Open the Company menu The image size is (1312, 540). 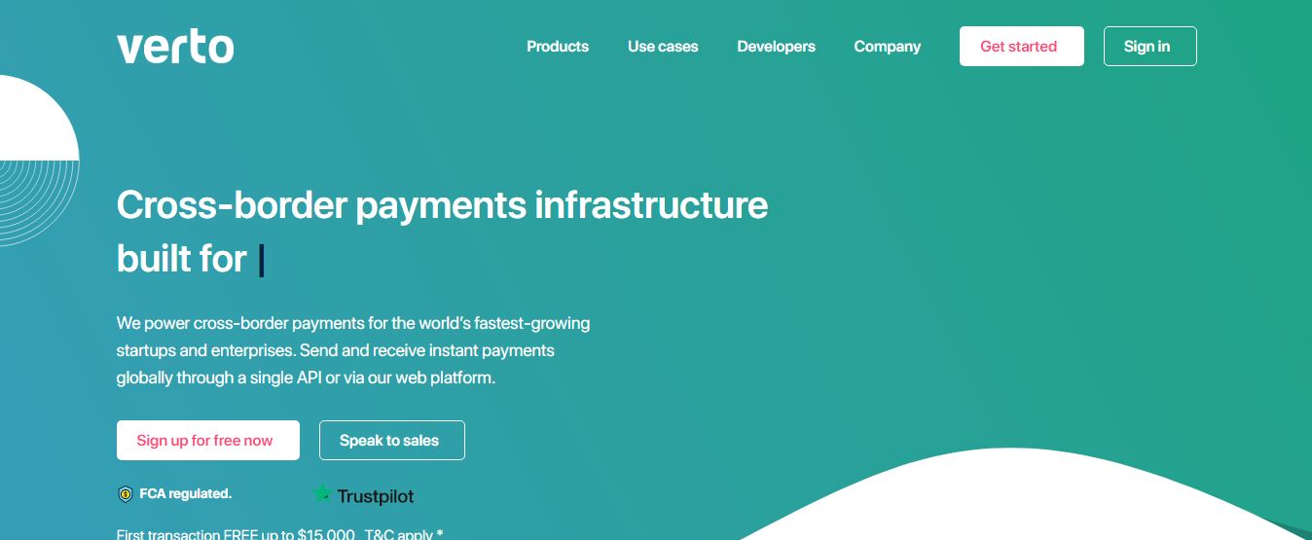point(887,47)
